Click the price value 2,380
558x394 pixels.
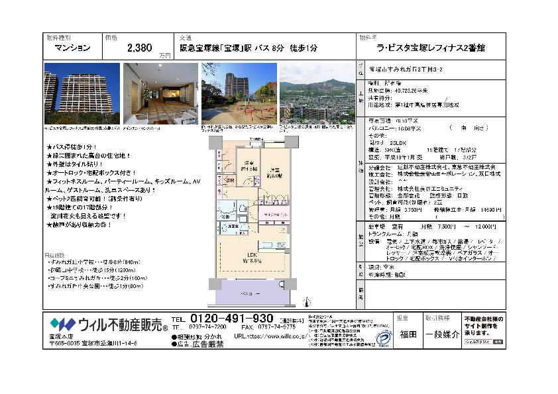139,48
